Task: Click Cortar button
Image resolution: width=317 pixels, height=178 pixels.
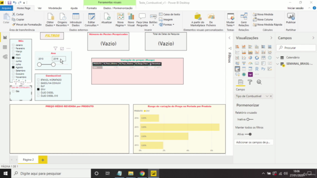Action: pos(18,14)
